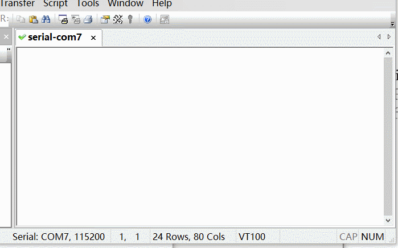Open Find with the binoculars icon

click(x=46, y=19)
